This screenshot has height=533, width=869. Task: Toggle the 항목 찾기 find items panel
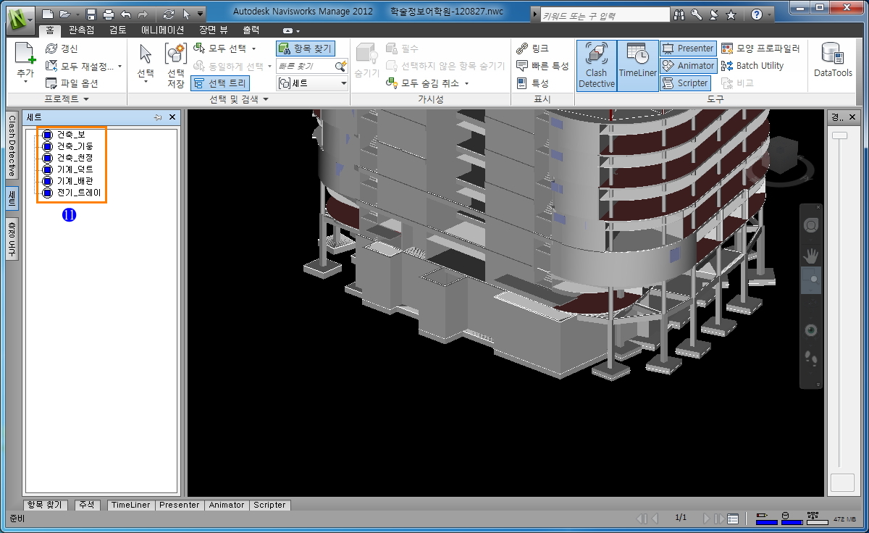tap(305, 49)
